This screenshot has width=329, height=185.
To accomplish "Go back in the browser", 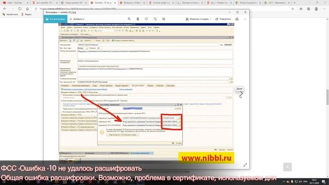I will [5, 9].
